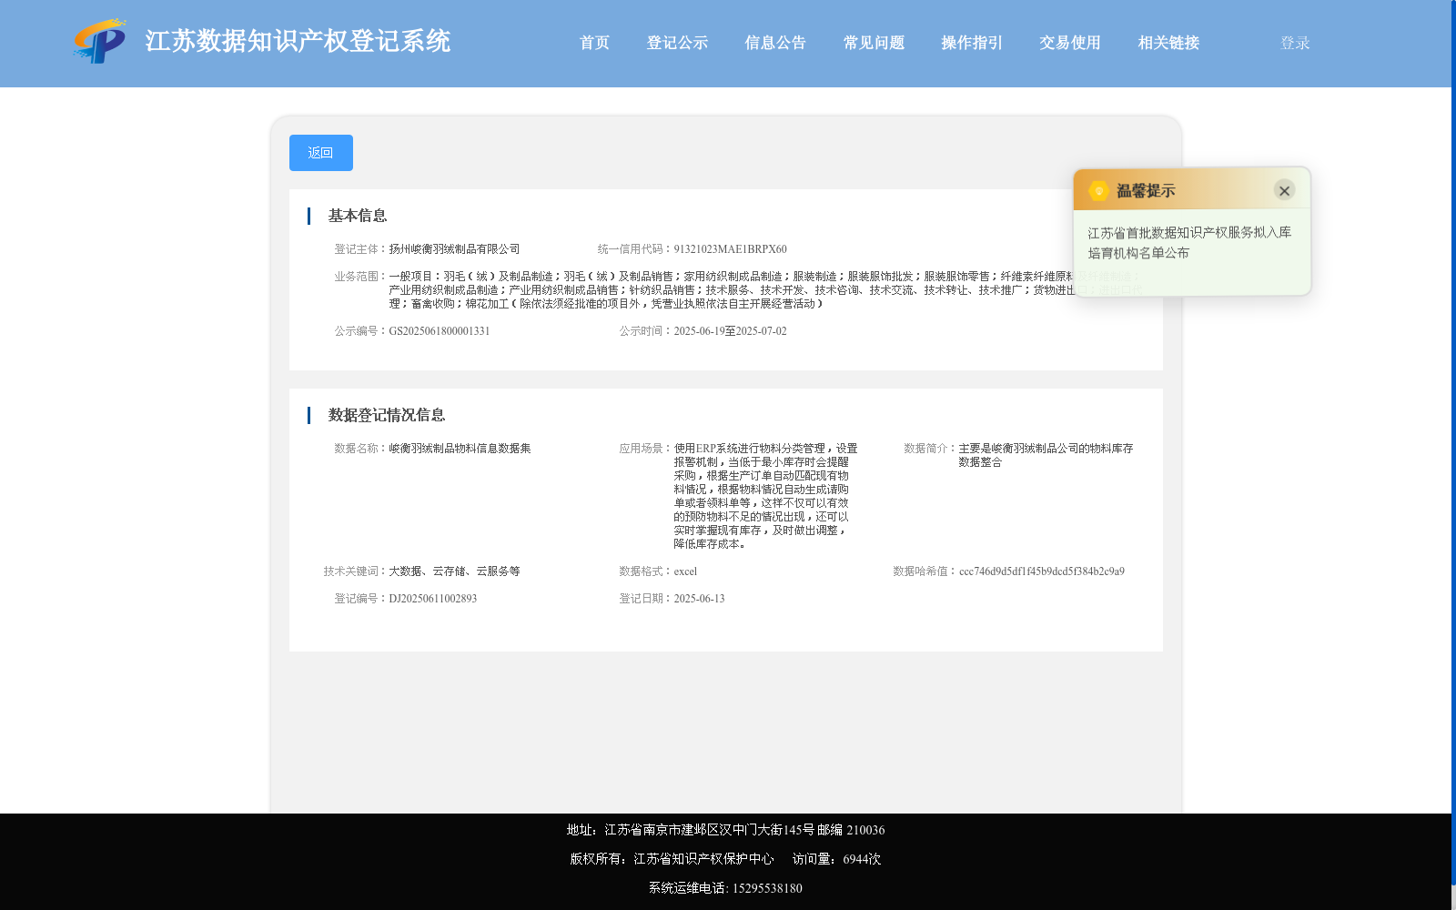The image size is (1456, 910).
Task: Click 公示编号 value GS2025061800001331
Action: coord(440,331)
